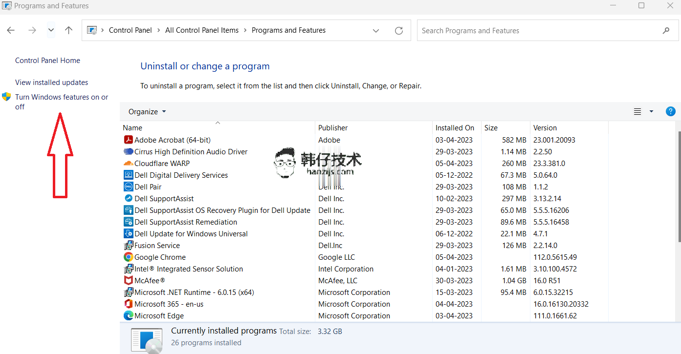Click the Microsoft .NET Runtime icon
The width and height of the screenshot is (681, 354).
[x=129, y=292]
